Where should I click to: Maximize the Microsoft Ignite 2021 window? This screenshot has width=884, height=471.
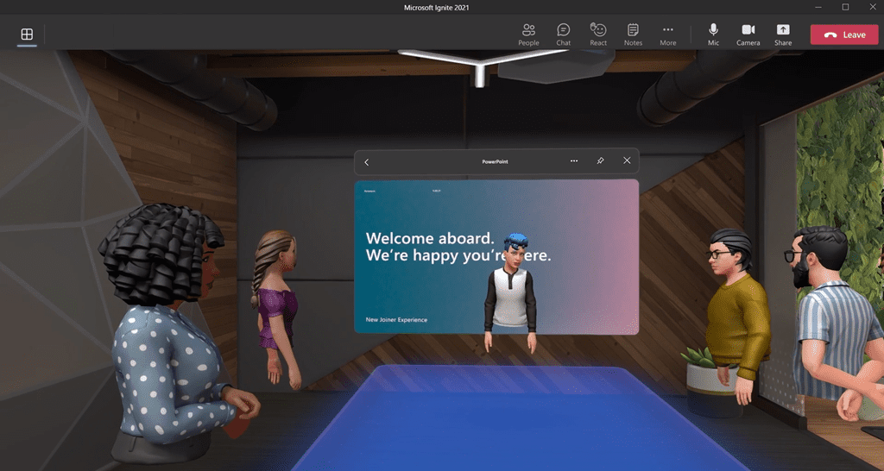(845, 7)
